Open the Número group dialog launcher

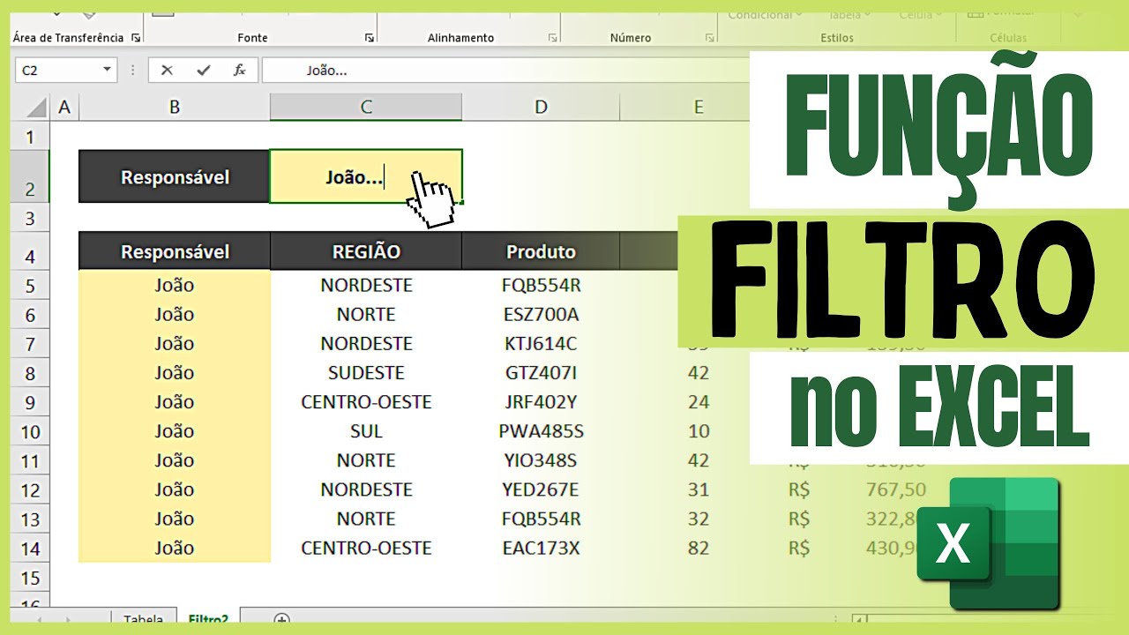(709, 38)
